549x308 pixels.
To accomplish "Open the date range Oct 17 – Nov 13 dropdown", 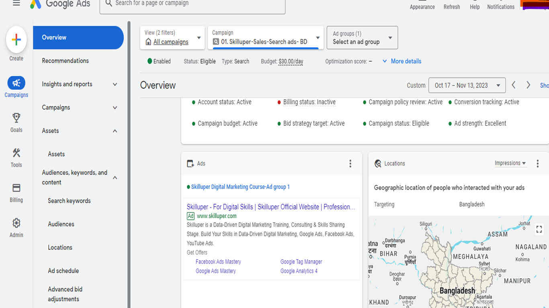I will tap(467, 85).
